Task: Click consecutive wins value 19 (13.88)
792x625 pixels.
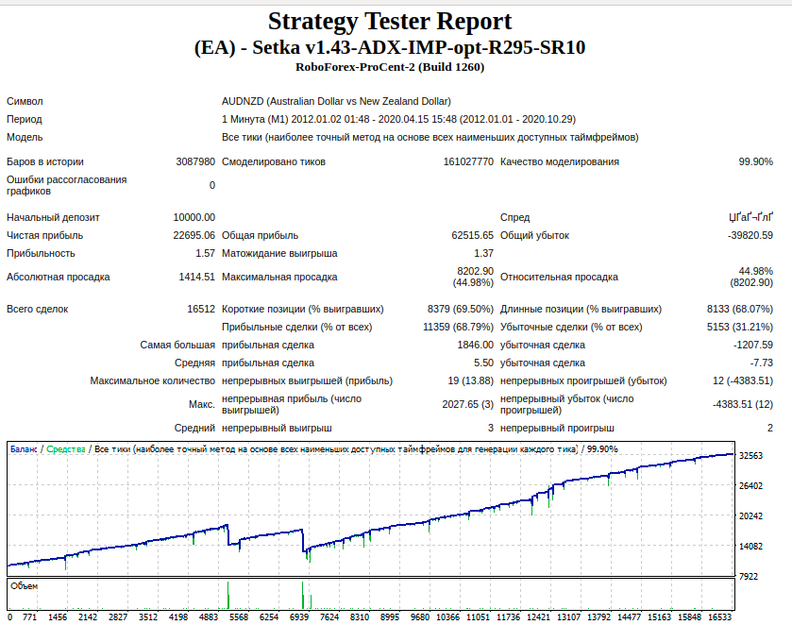Action: point(470,381)
